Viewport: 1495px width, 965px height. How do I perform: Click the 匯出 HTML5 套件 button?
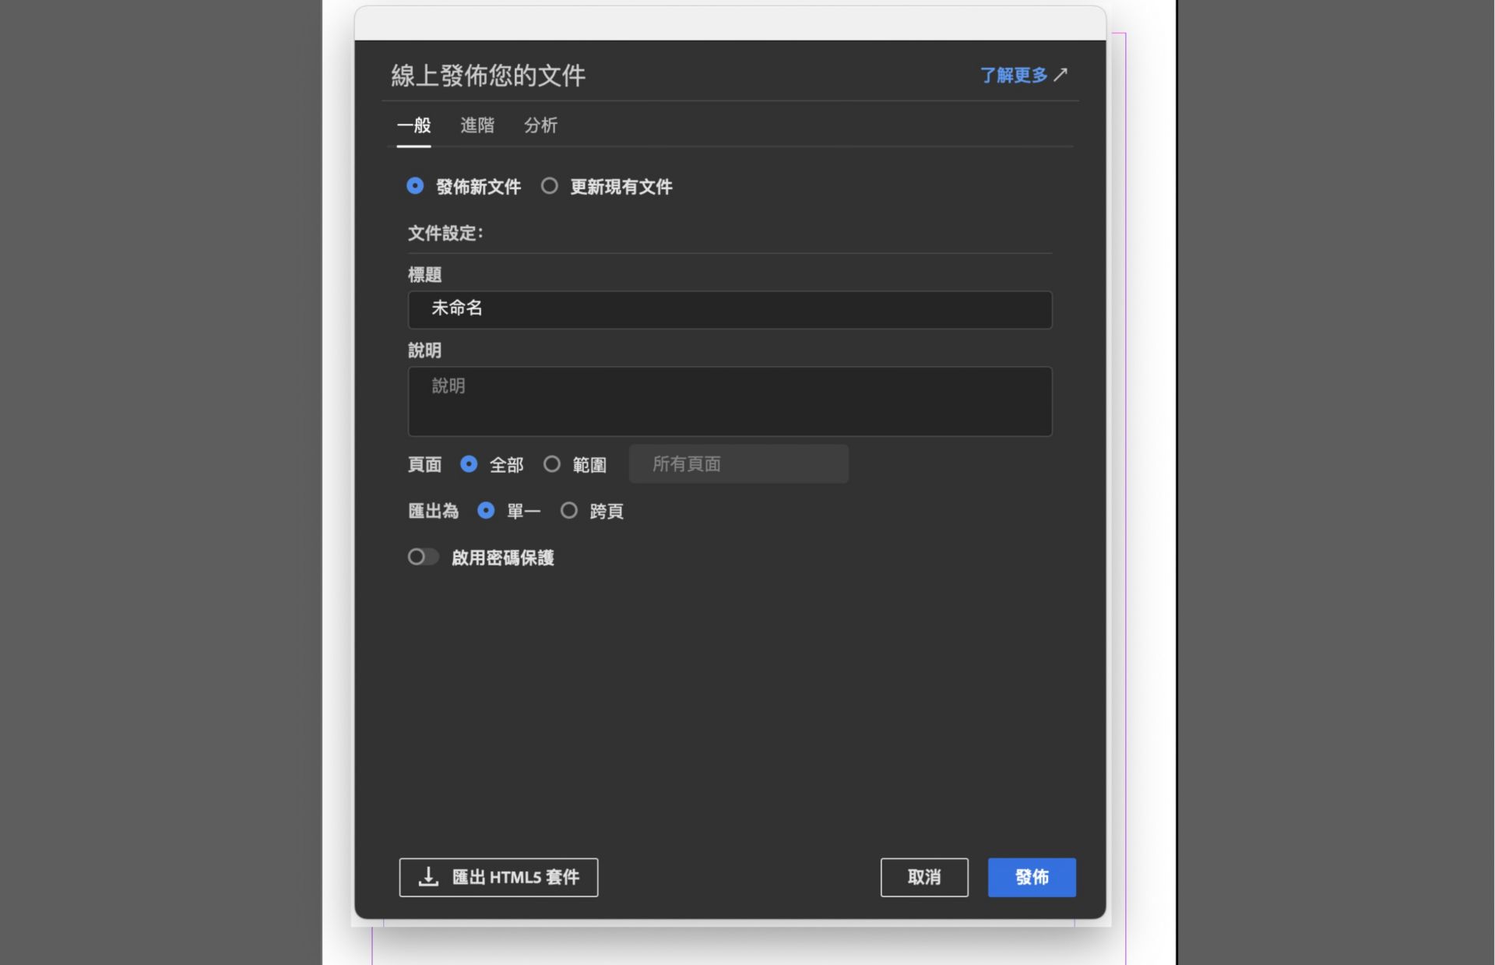[498, 877]
